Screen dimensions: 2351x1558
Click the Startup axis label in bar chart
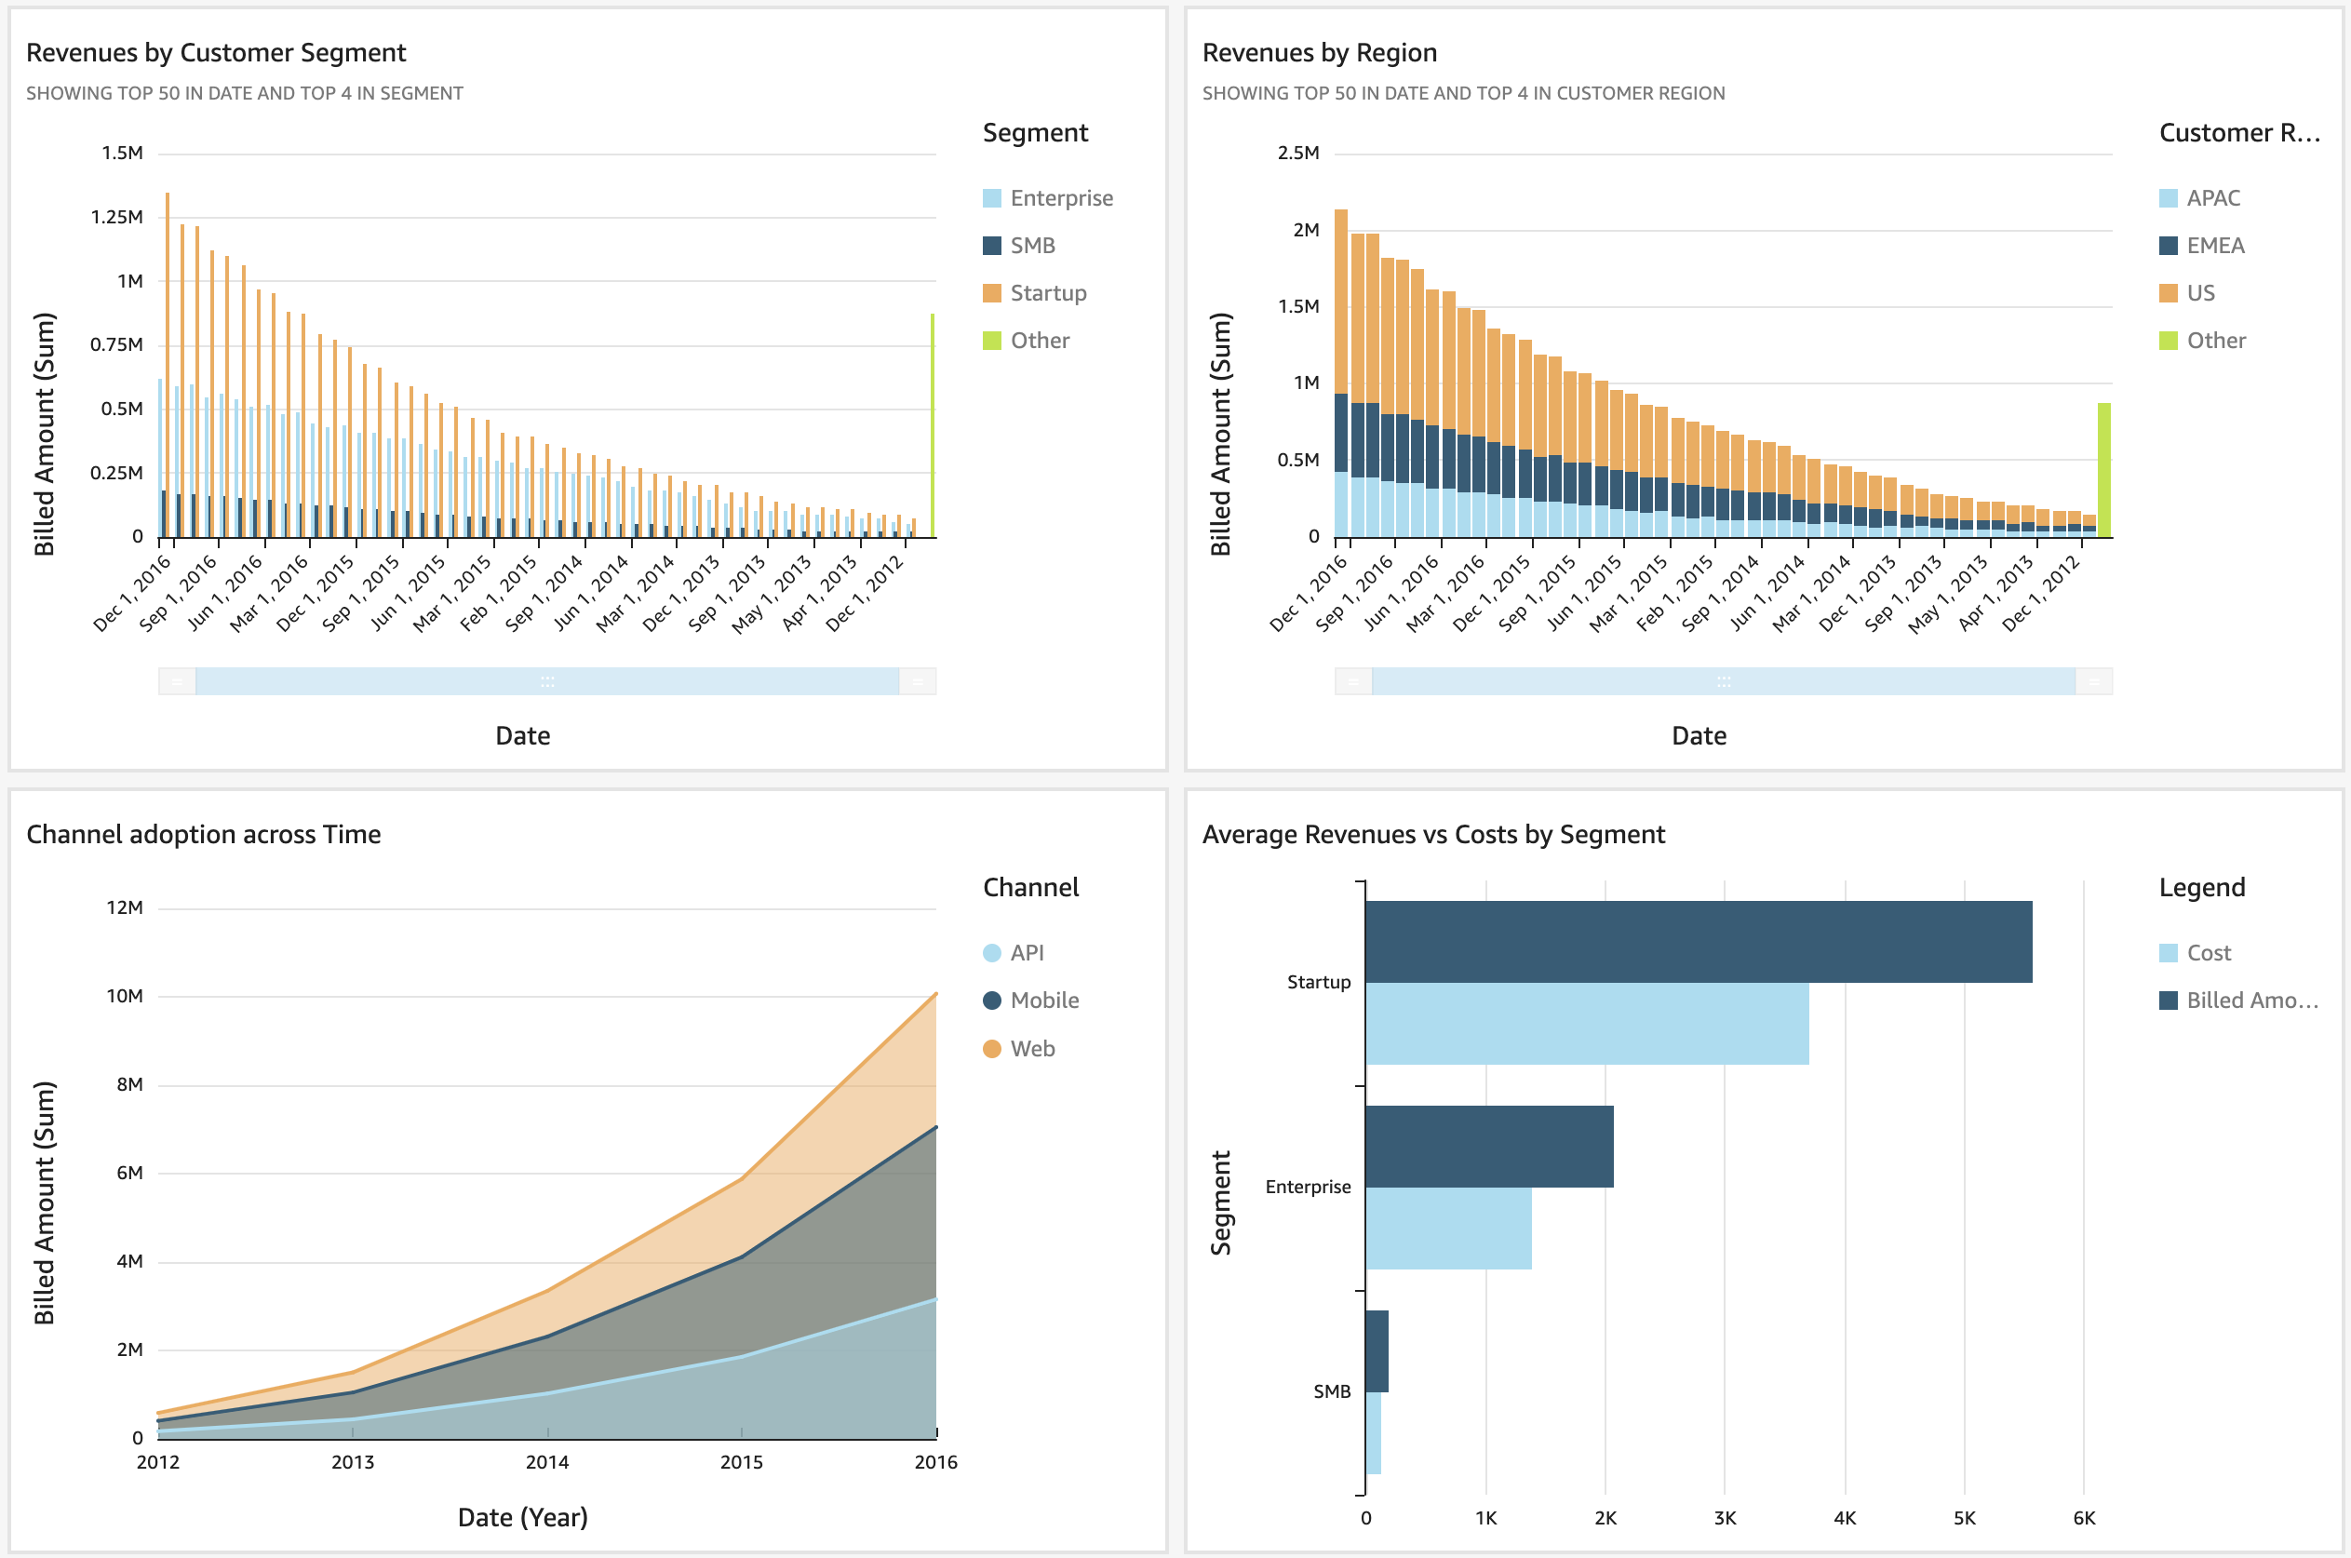coord(1319,983)
